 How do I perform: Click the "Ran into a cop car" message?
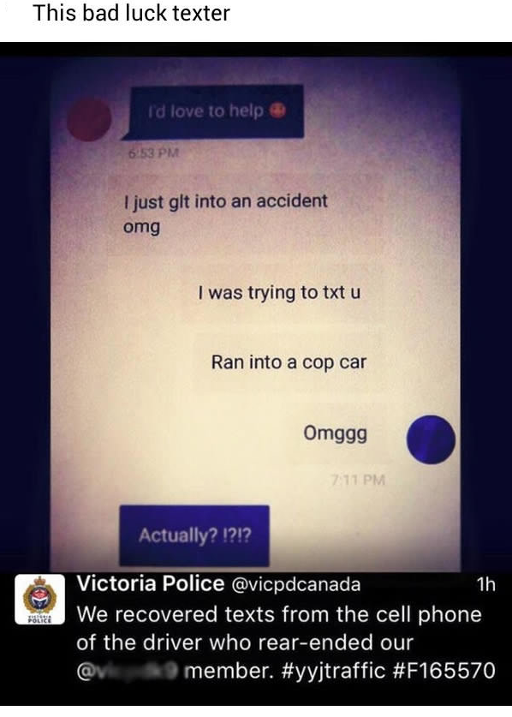point(289,362)
